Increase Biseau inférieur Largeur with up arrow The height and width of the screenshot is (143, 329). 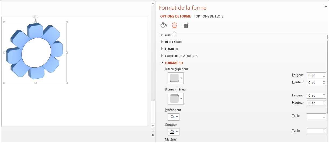pos(324,95)
